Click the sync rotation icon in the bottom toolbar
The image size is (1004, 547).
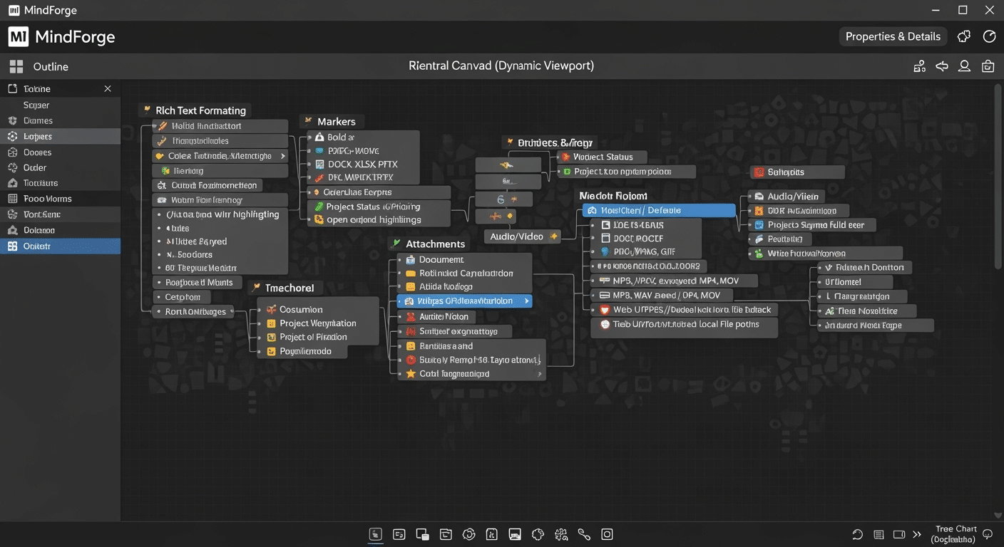[469, 533]
